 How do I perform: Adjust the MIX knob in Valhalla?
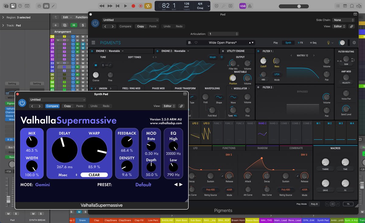(32, 142)
